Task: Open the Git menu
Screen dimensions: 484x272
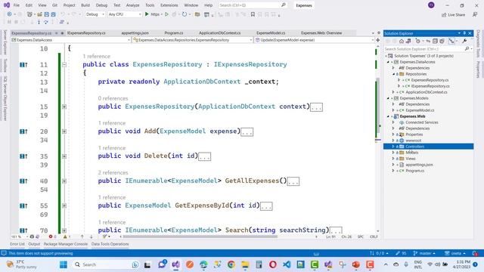Action: pos(54,5)
